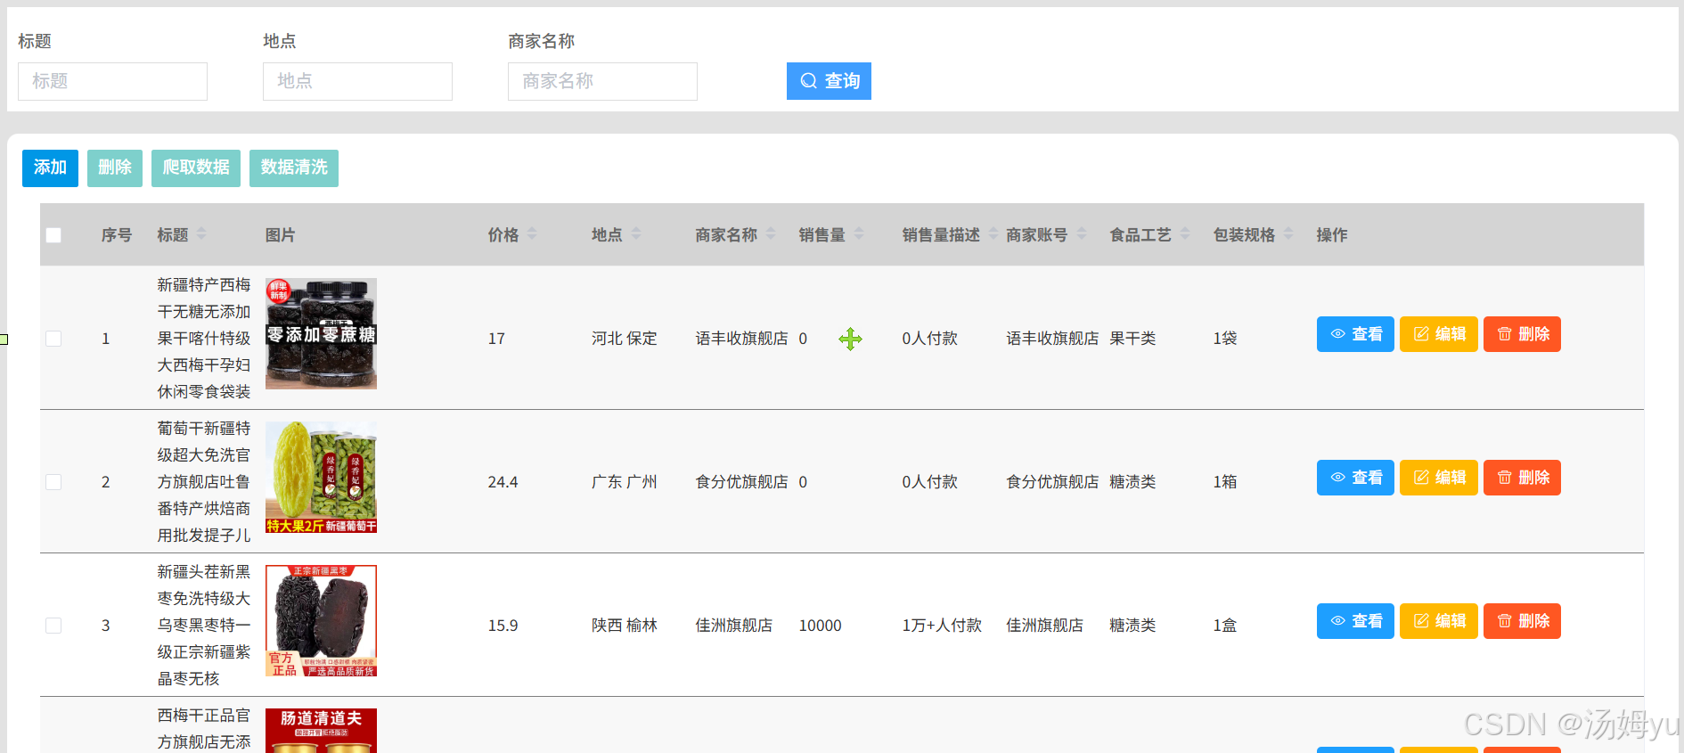This screenshot has width=1684, height=753.
Task: Start crawling with the 爬取数据 button
Action: point(196,168)
